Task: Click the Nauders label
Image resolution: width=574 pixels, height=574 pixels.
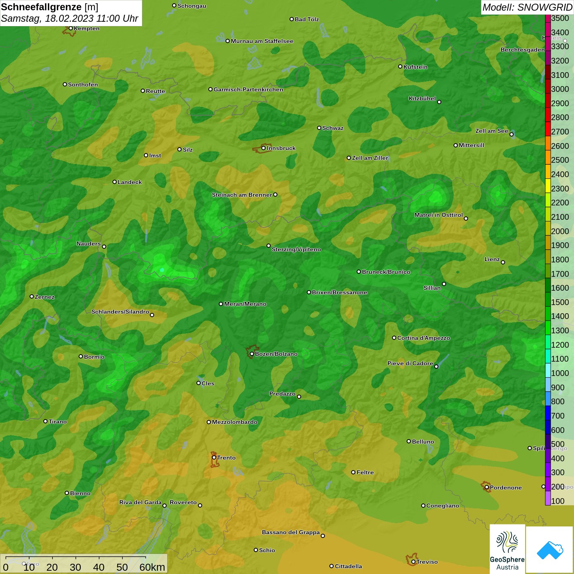Action: point(89,244)
